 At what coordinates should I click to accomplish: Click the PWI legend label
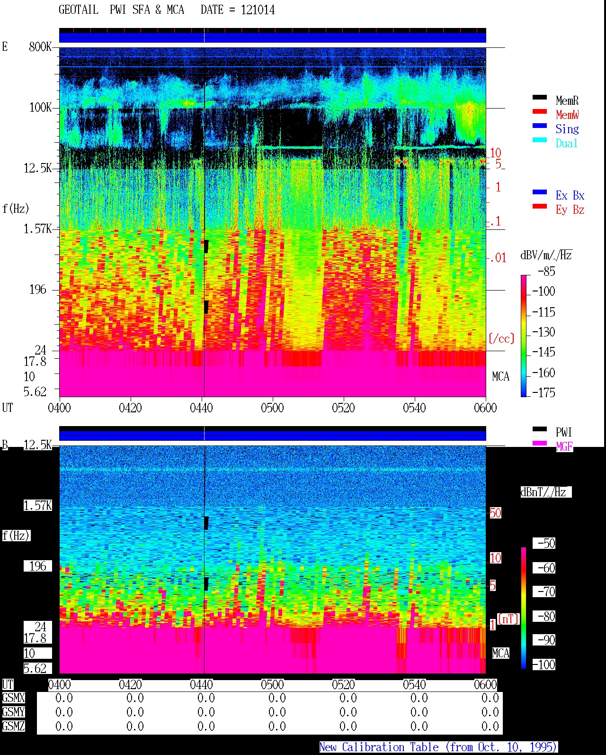[x=564, y=432]
